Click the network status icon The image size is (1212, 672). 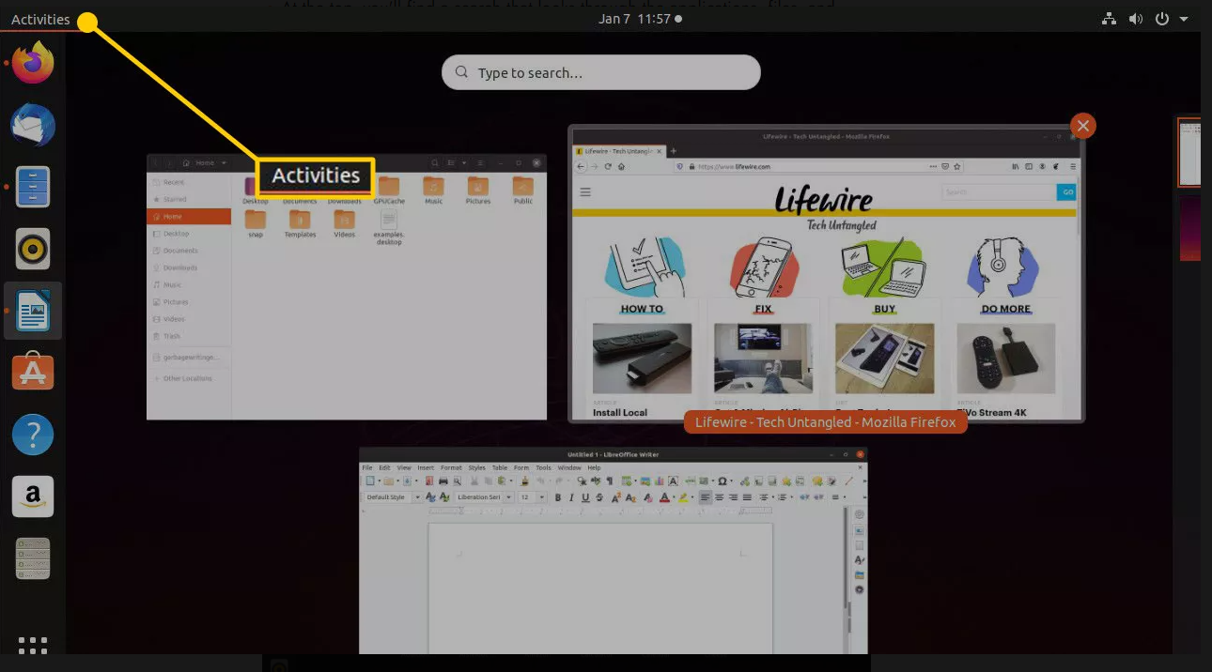(1111, 19)
